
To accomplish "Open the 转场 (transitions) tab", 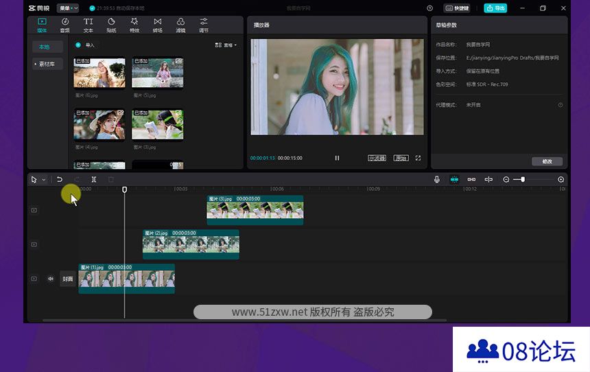I will point(157,25).
